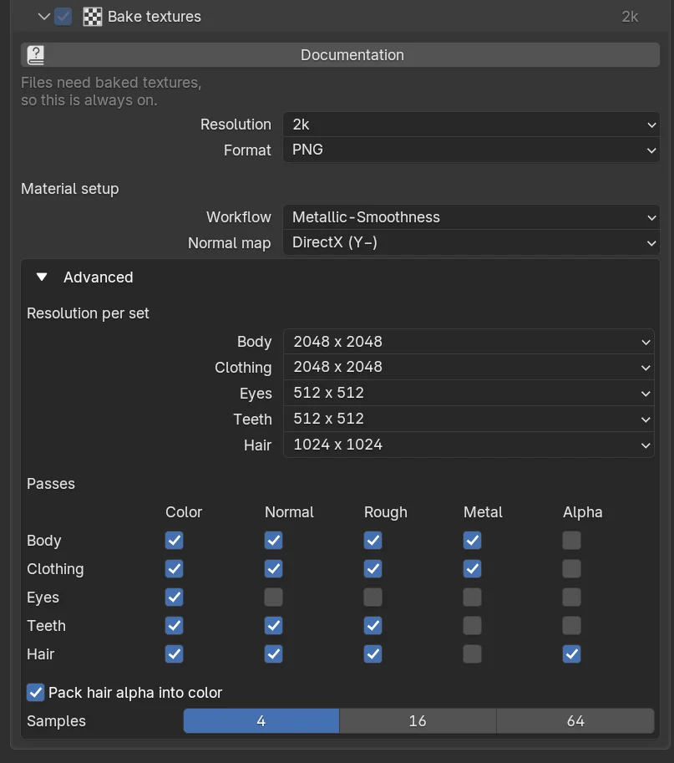Select 4 samples option
The image size is (674, 763).
pyautogui.click(x=261, y=720)
